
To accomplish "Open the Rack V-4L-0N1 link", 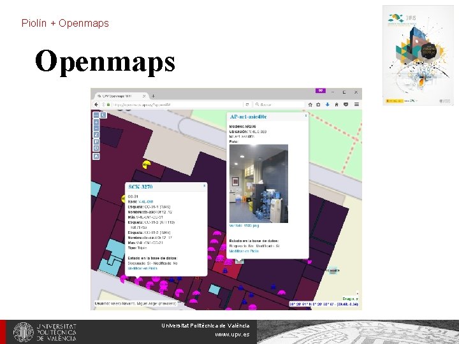I will (146, 202).
